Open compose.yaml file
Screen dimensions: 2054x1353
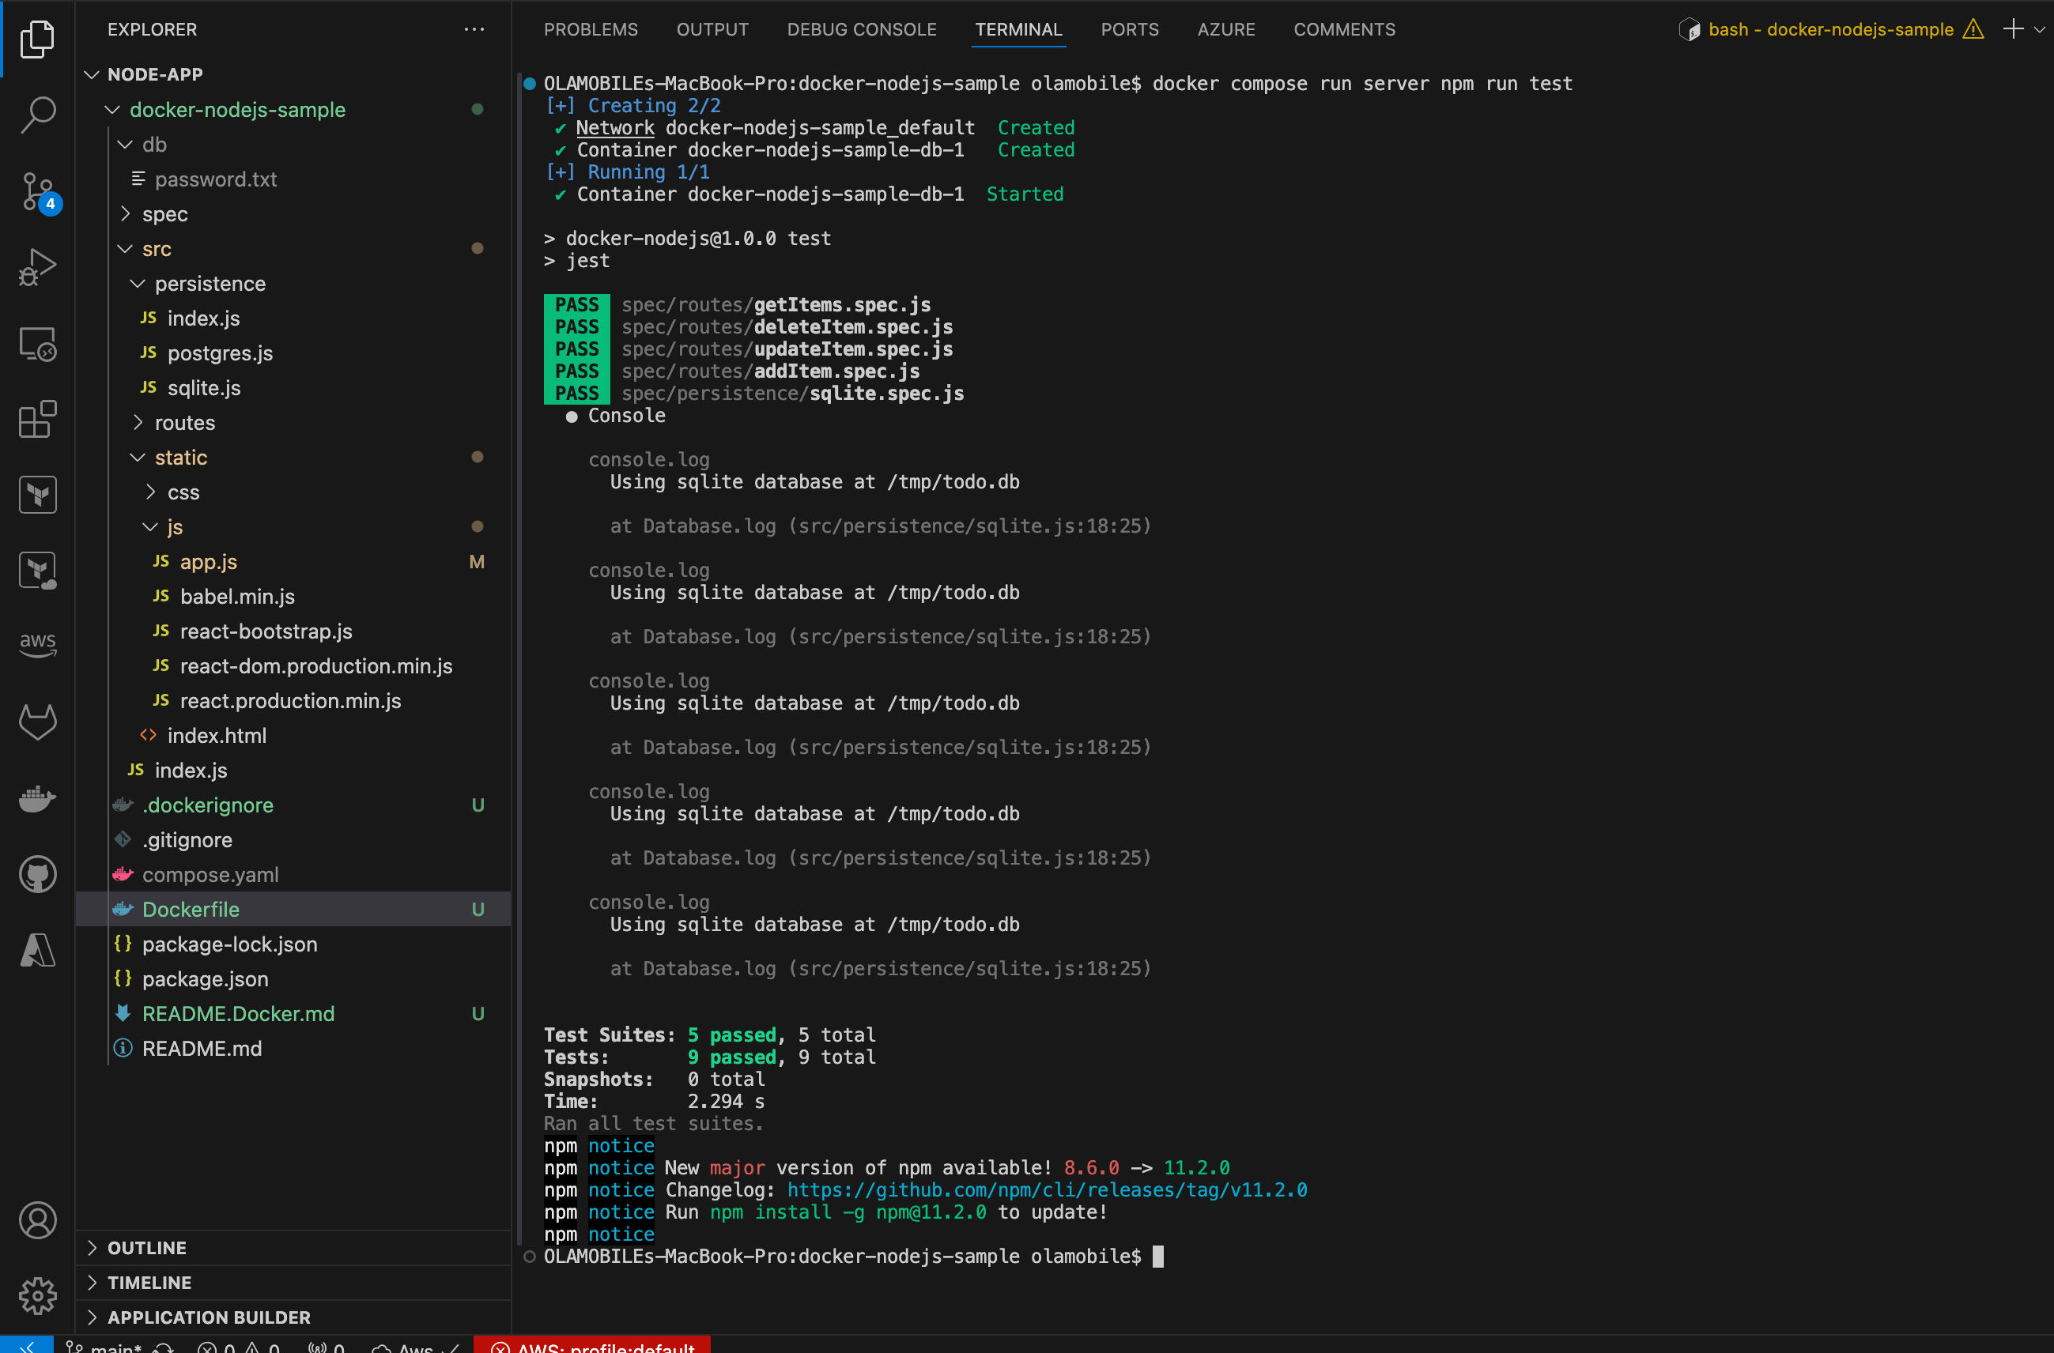coord(293,874)
